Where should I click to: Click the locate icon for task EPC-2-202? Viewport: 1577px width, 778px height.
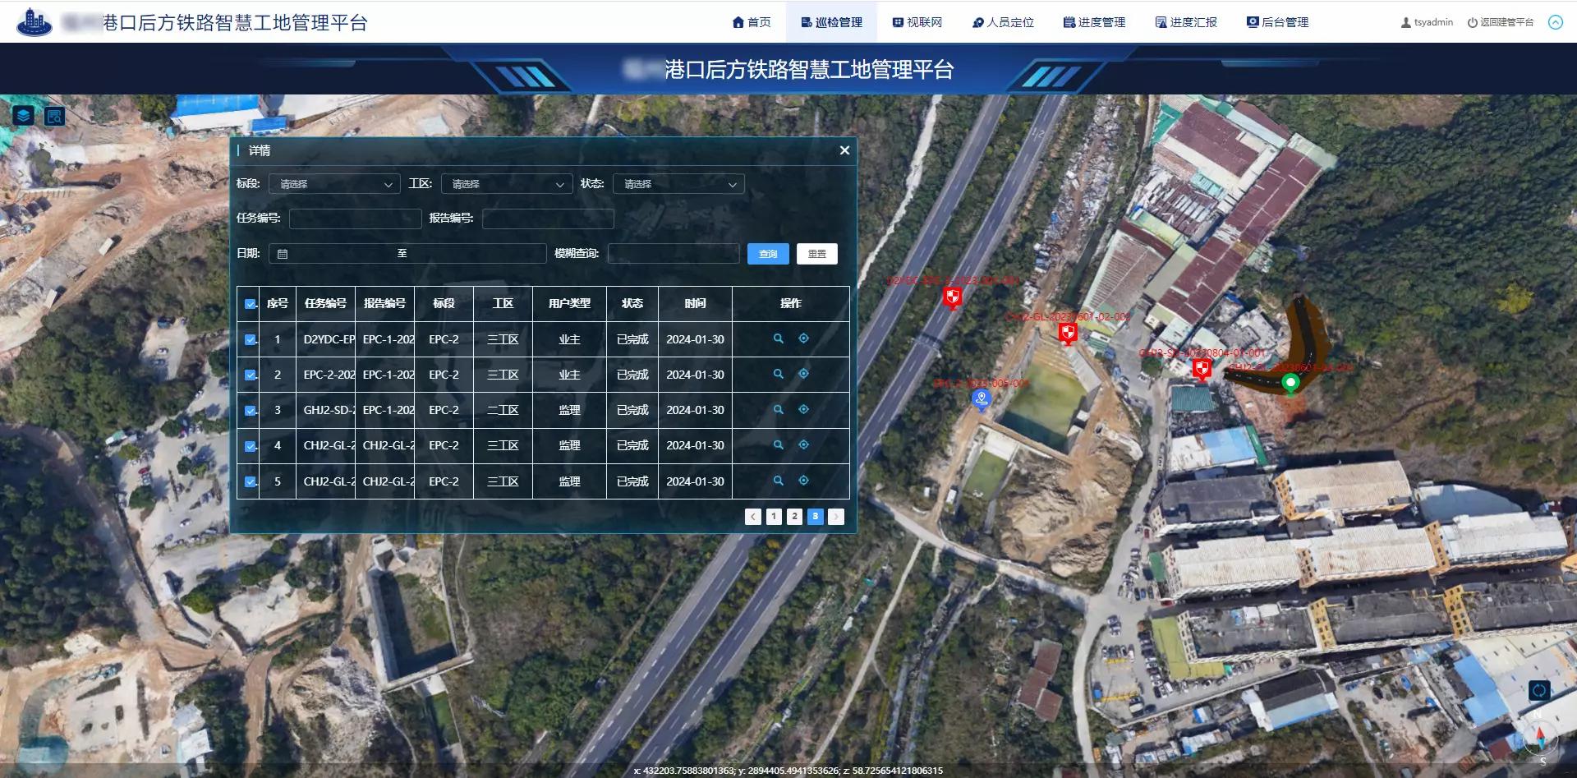tap(803, 374)
